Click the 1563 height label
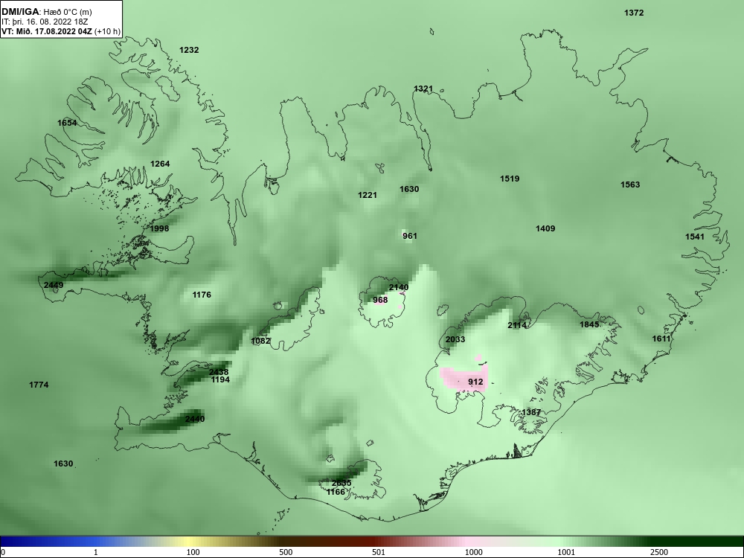 tap(630, 185)
